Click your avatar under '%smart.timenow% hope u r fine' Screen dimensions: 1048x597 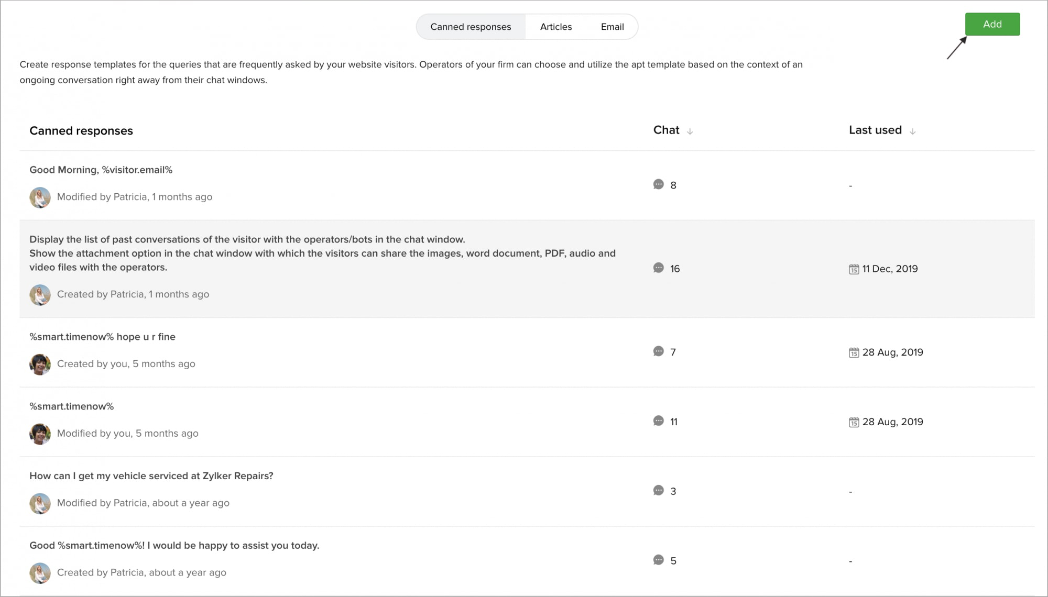tap(40, 364)
